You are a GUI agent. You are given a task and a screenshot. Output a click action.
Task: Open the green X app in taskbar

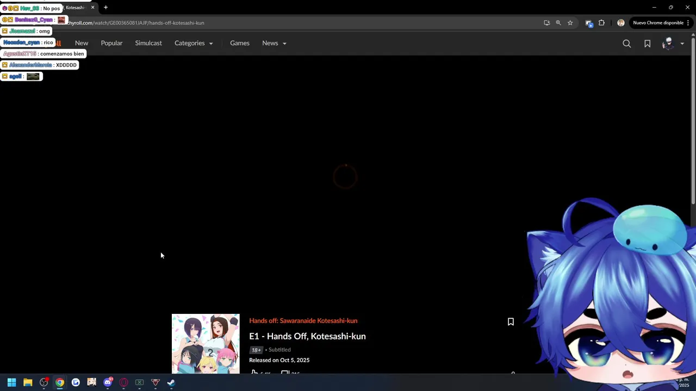(139, 382)
